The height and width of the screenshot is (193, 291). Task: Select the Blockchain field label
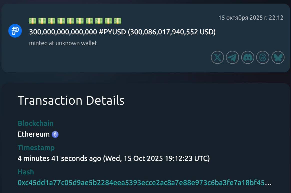tap(35, 123)
